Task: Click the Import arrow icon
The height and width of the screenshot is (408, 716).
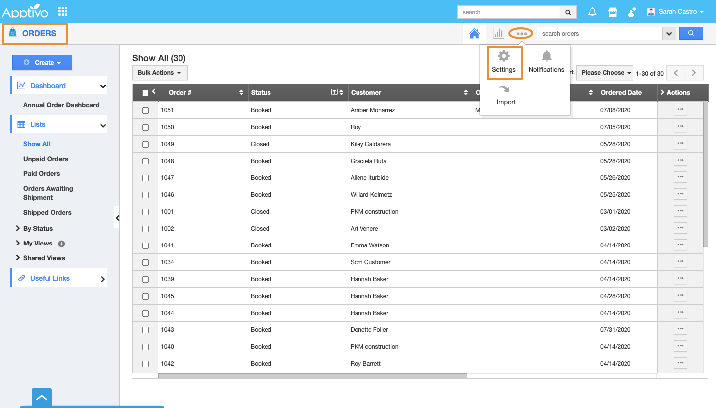Action: pos(506,90)
